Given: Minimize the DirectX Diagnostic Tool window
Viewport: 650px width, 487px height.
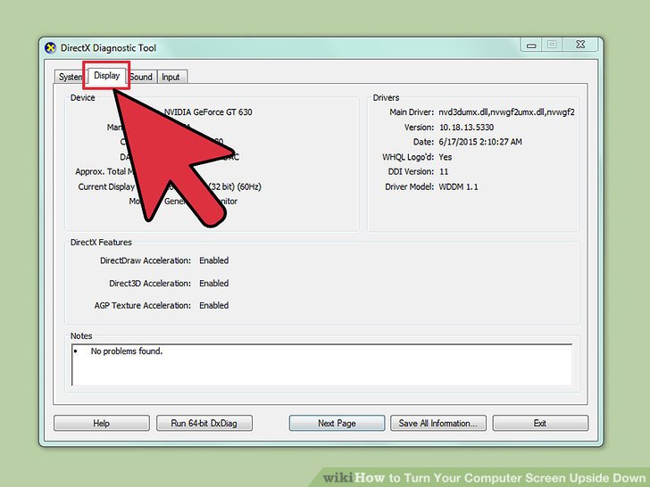Looking at the screenshot, I should pos(531,45).
